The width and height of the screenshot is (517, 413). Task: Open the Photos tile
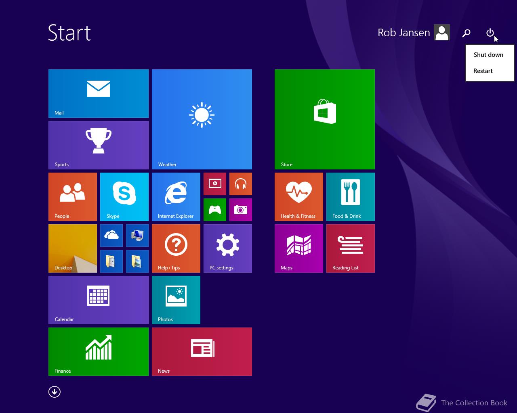[x=176, y=300]
